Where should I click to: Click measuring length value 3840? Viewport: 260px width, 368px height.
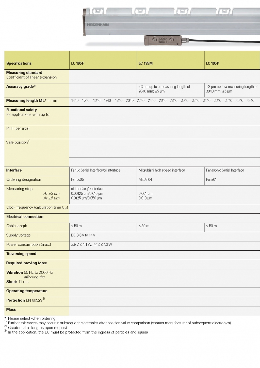coord(229,100)
